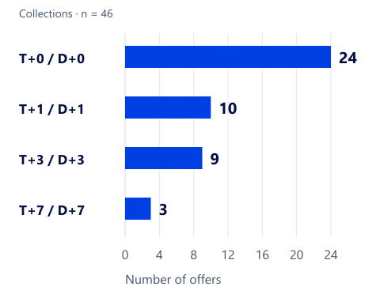380x294 pixels.
Task: Select axis tick label 8
Action: [x=194, y=255]
